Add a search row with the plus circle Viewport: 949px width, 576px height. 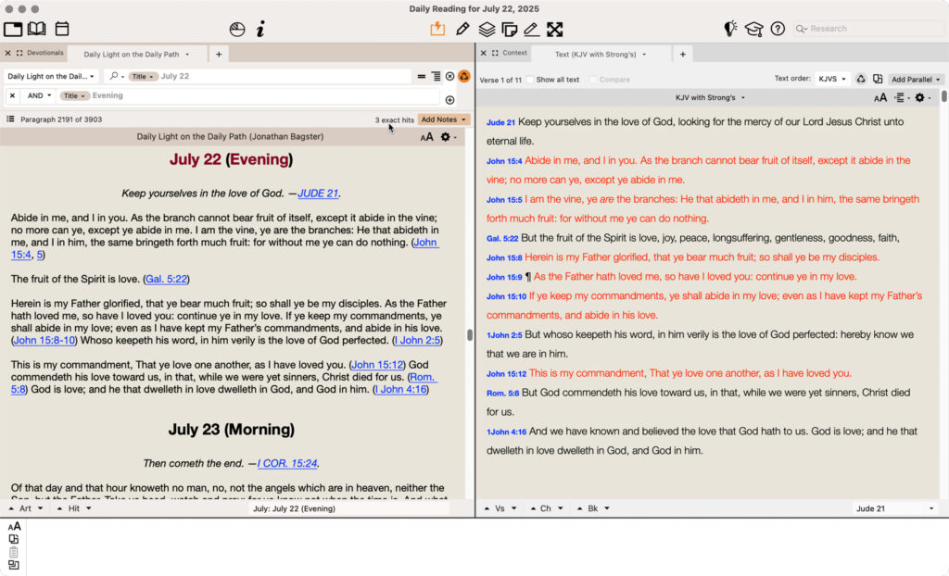(449, 100)
